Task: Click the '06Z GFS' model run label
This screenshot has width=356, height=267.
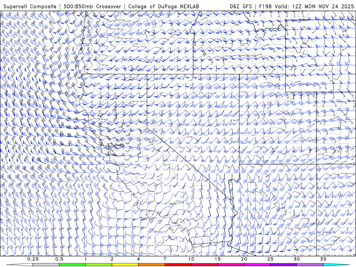Action: (241, 7)
